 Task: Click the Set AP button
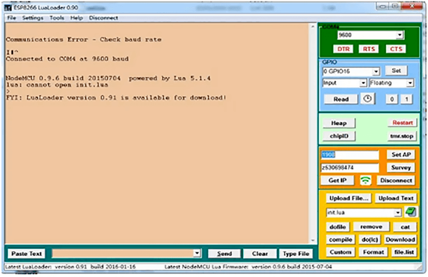click(401, 155)
